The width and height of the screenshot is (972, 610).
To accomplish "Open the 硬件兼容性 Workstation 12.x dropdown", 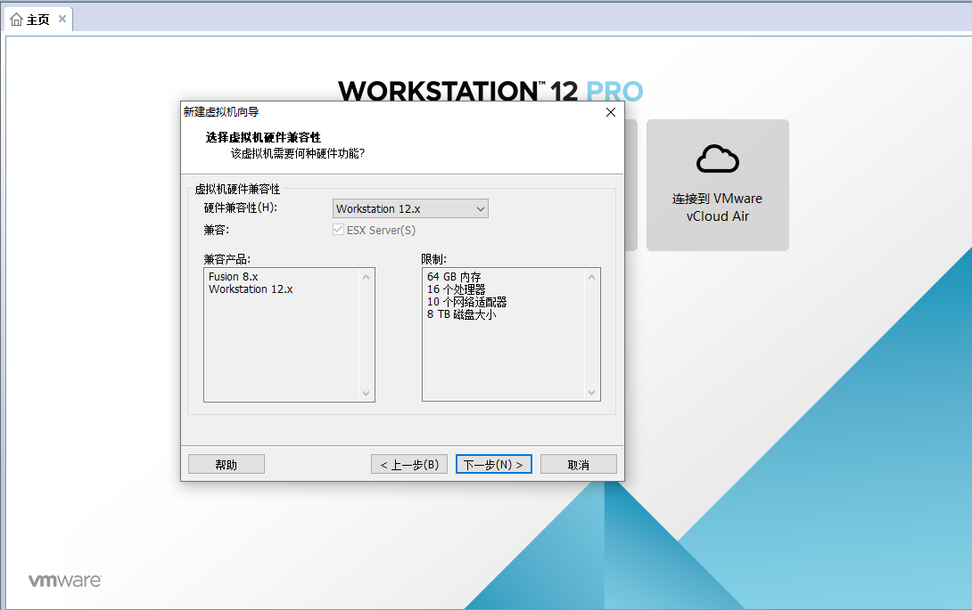I will point(410,208).
